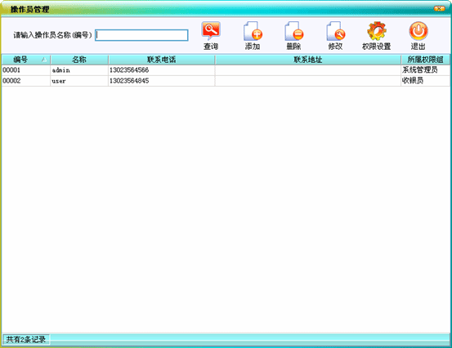Click the 修改 edit operator icon
Image resolution: width=452 pixels, height=348 pixels.
[x=336, y=30]
